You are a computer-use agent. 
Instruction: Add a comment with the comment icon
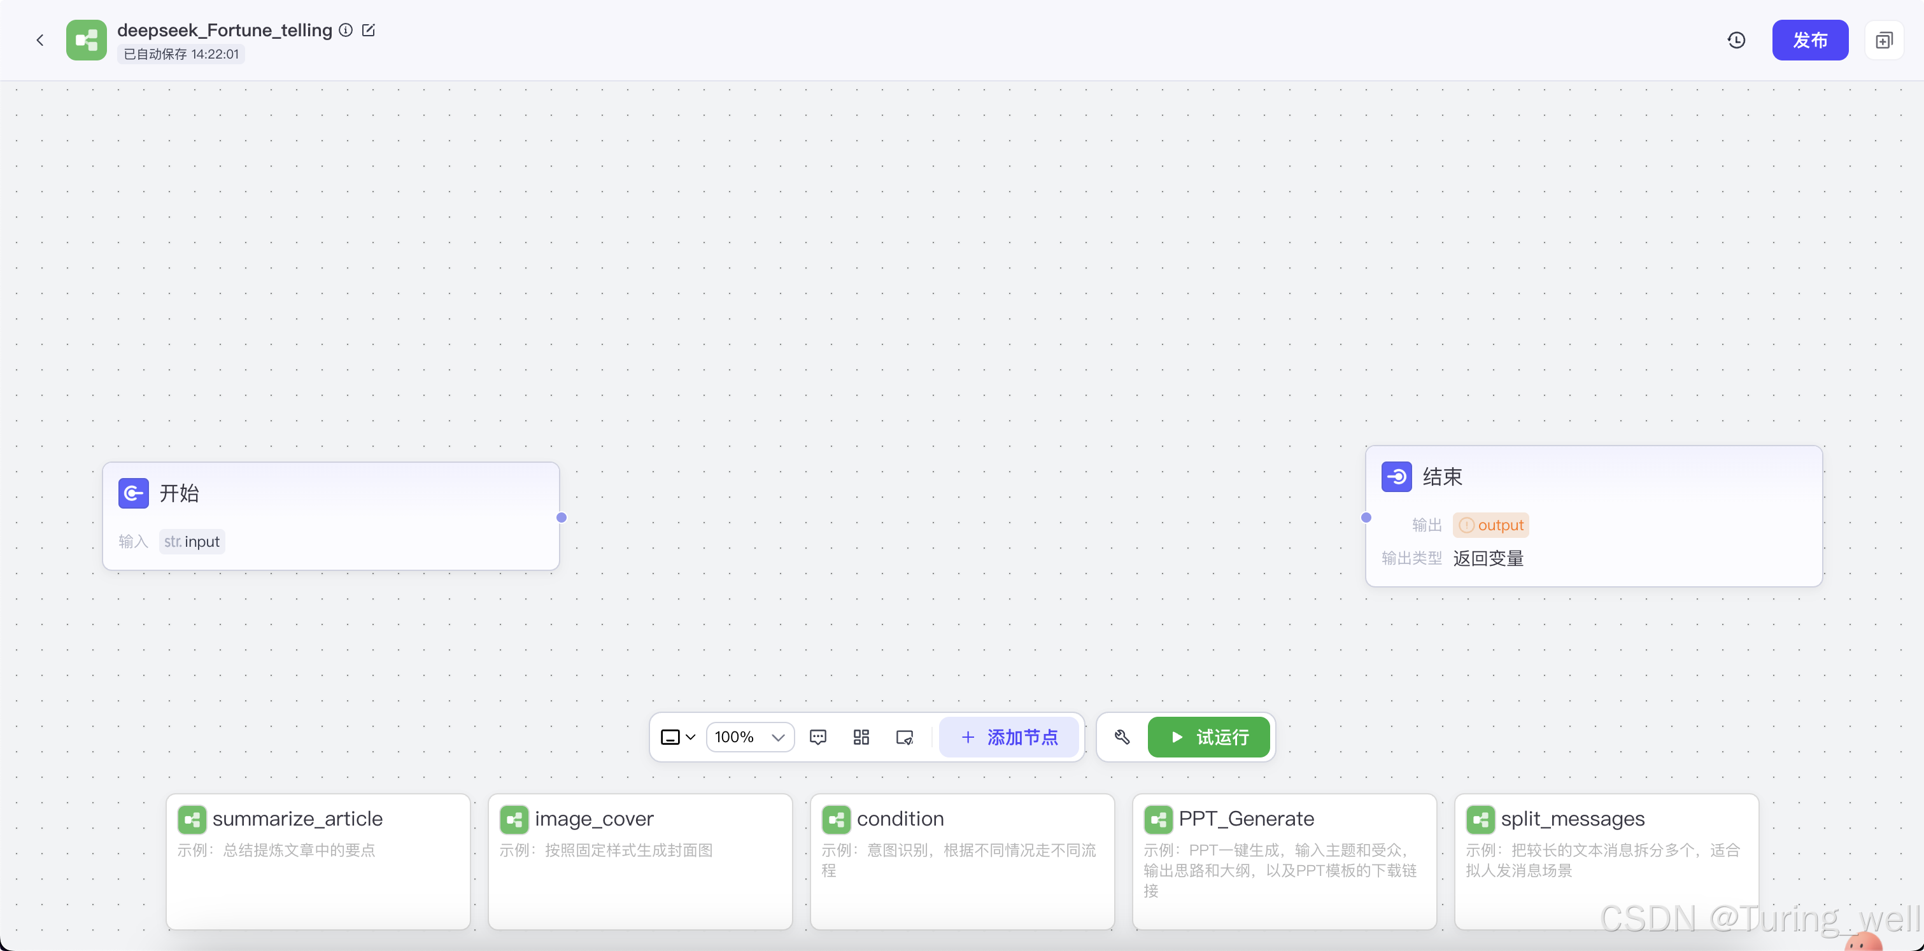[818, 738]
